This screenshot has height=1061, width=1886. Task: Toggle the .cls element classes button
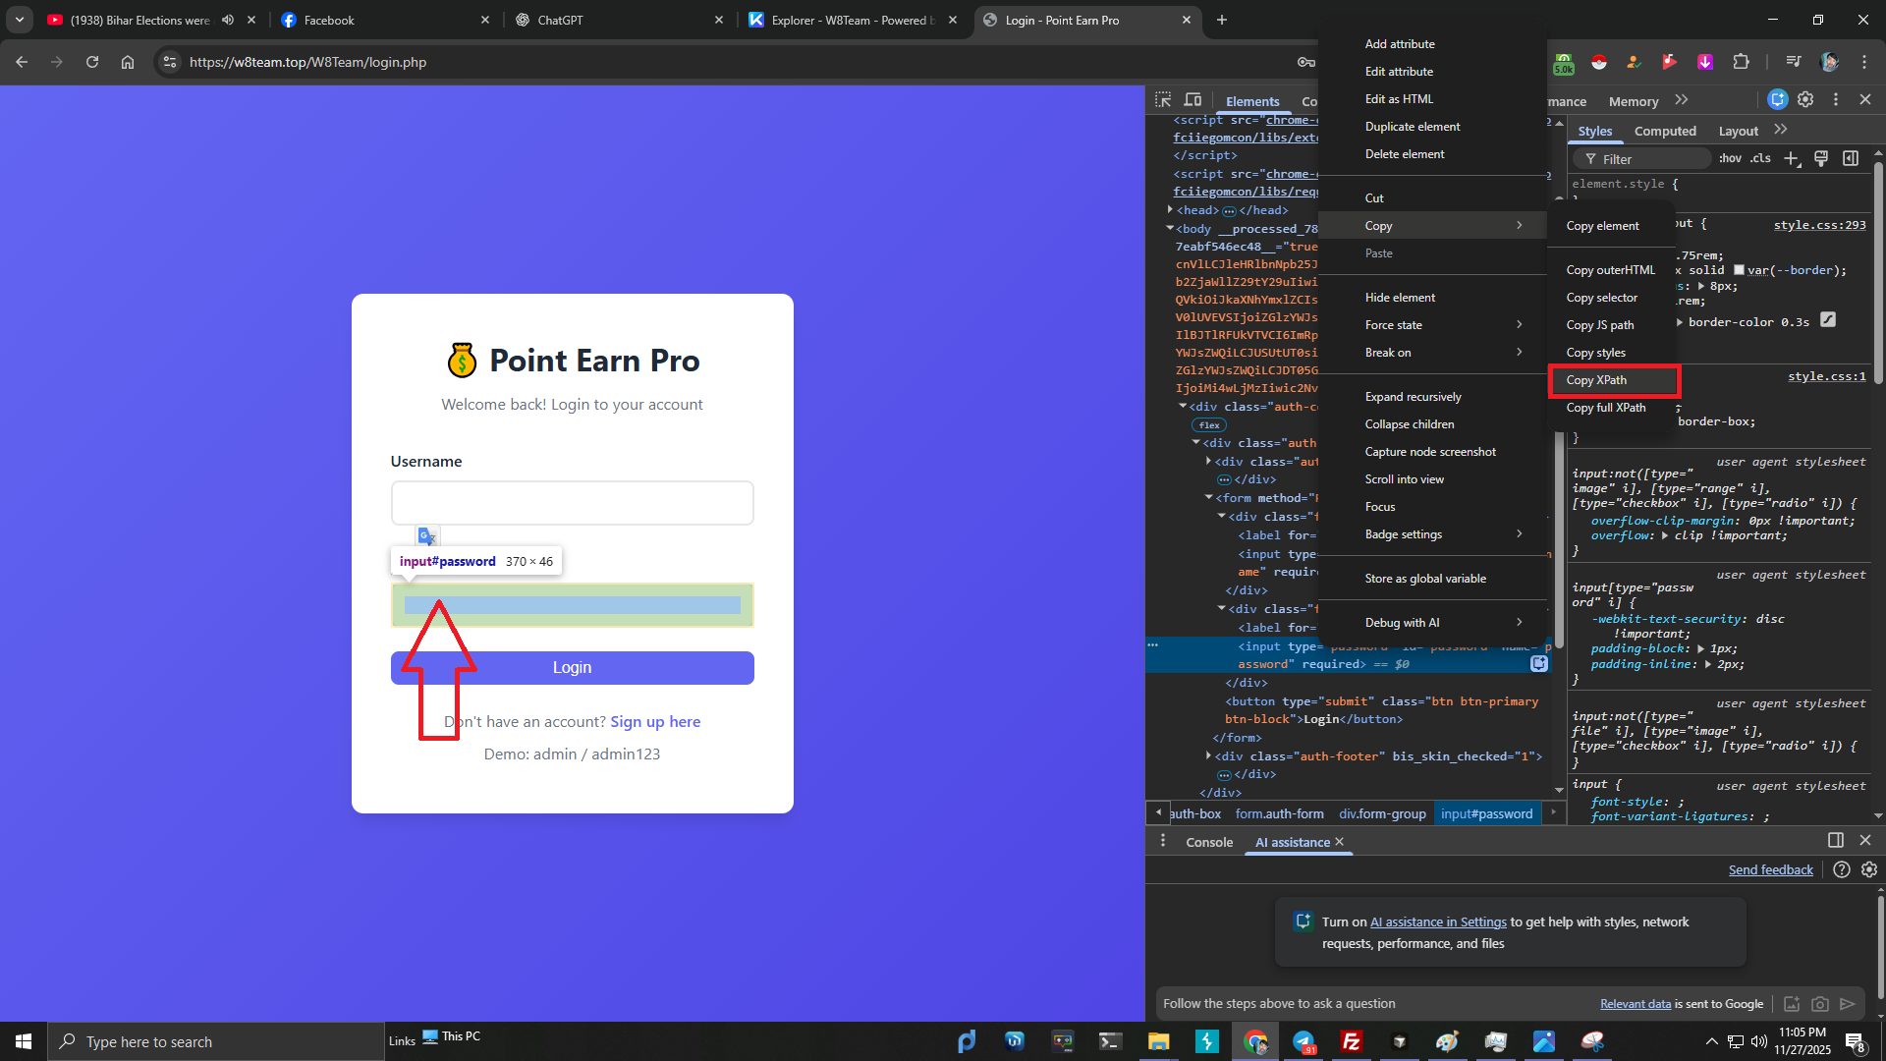point(1760,159)
